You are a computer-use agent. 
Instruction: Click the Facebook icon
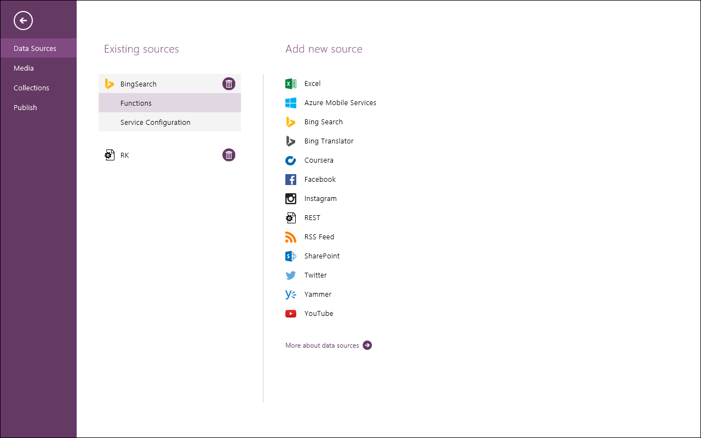click(x=291, y=180)
